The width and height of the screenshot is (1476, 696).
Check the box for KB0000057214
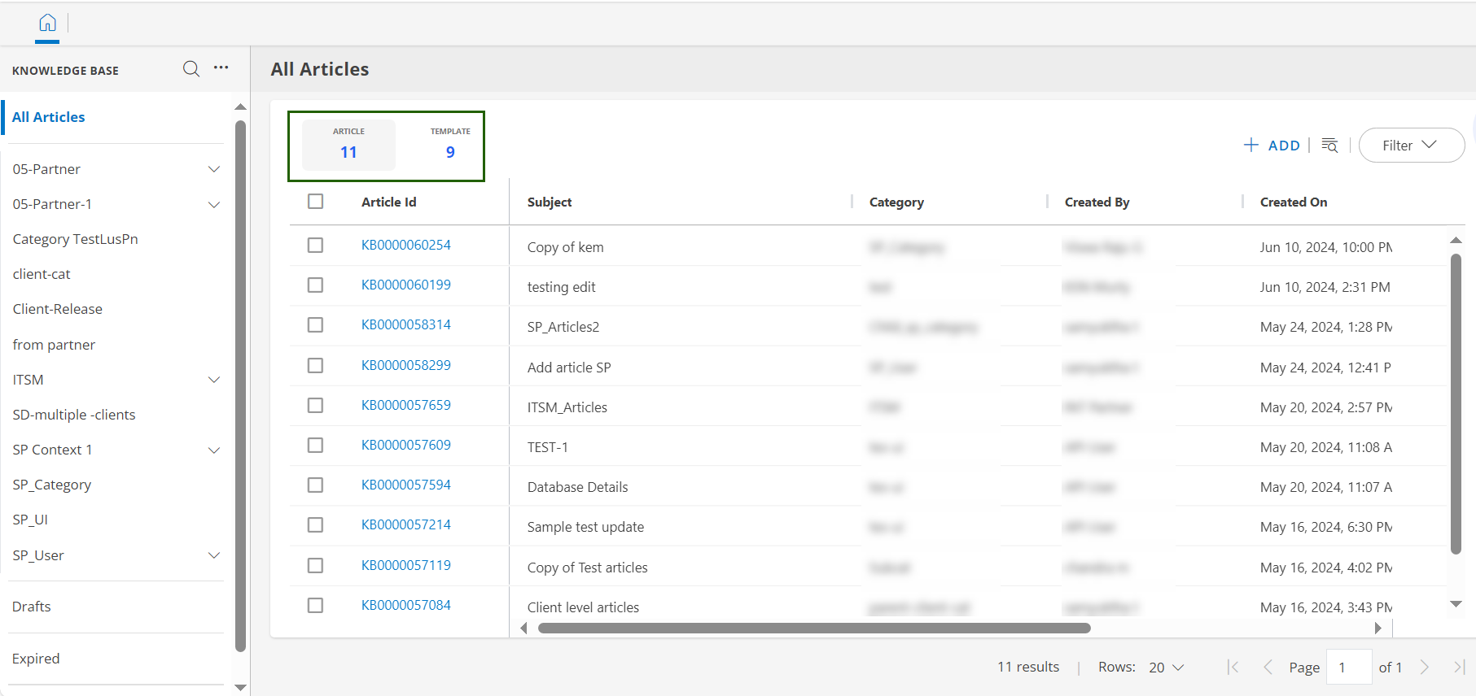(316, 525)
